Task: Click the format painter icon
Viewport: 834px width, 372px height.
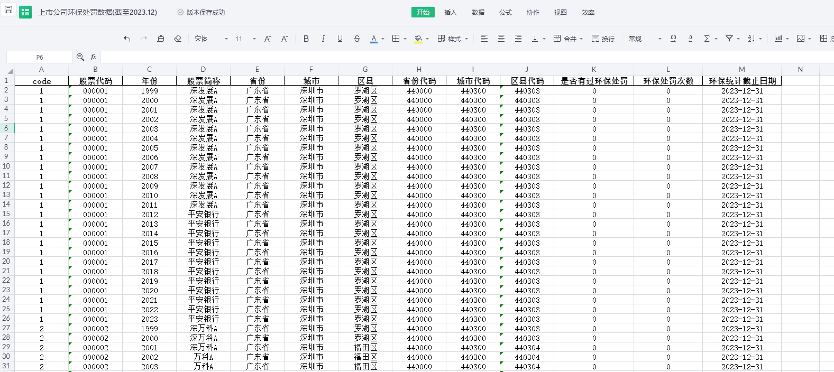Action: [x=161, y=39]
